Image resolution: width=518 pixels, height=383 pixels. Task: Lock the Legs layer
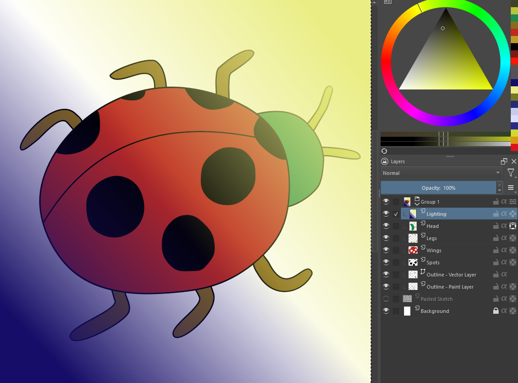pyautogui.click(x=495, y=238)
